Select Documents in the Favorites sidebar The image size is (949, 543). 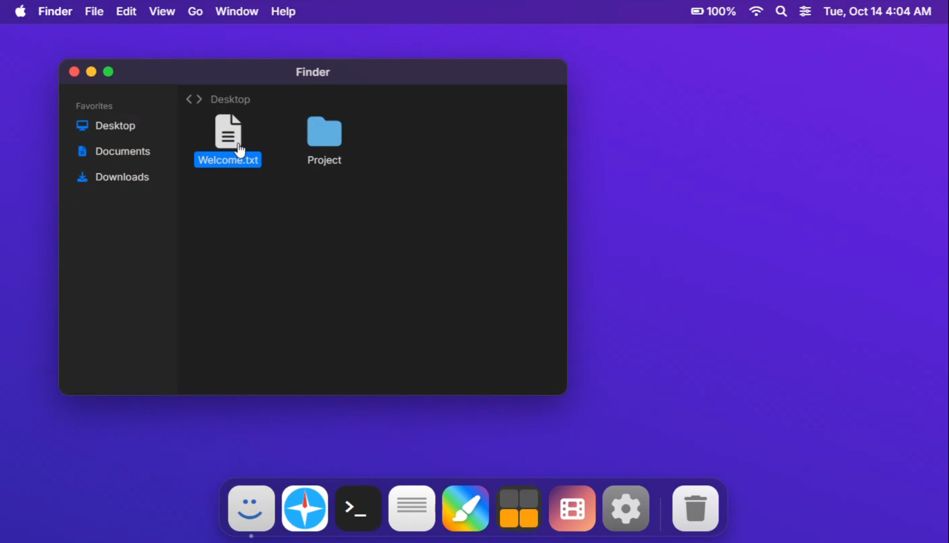[x=122, y=151]
